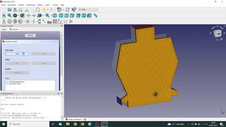Click the Measure distance ruler icon
This screenshot has height=127, width=226.
coord(95,16)
